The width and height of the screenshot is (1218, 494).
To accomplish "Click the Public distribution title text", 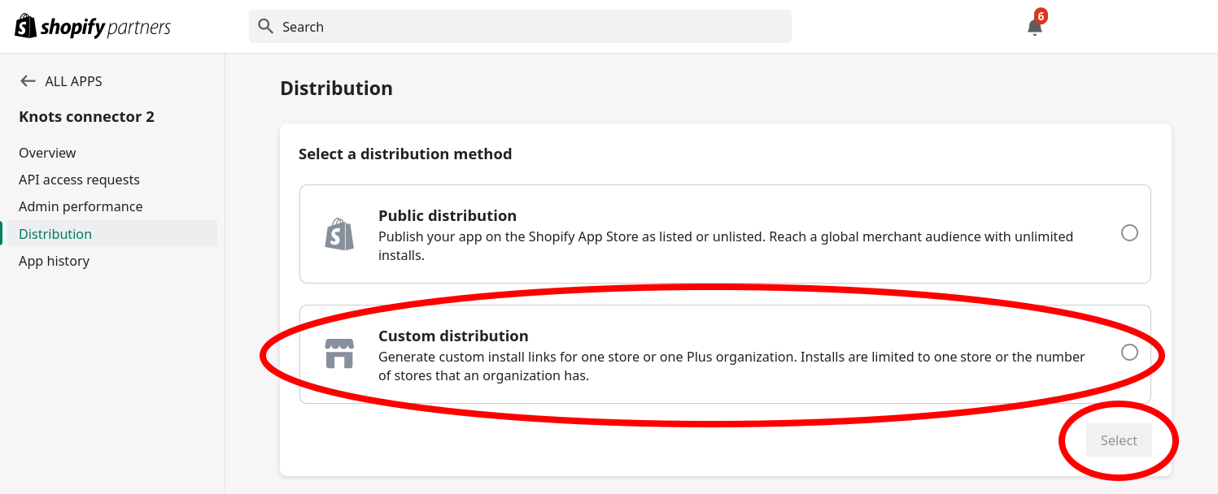I will coord(447,215).
